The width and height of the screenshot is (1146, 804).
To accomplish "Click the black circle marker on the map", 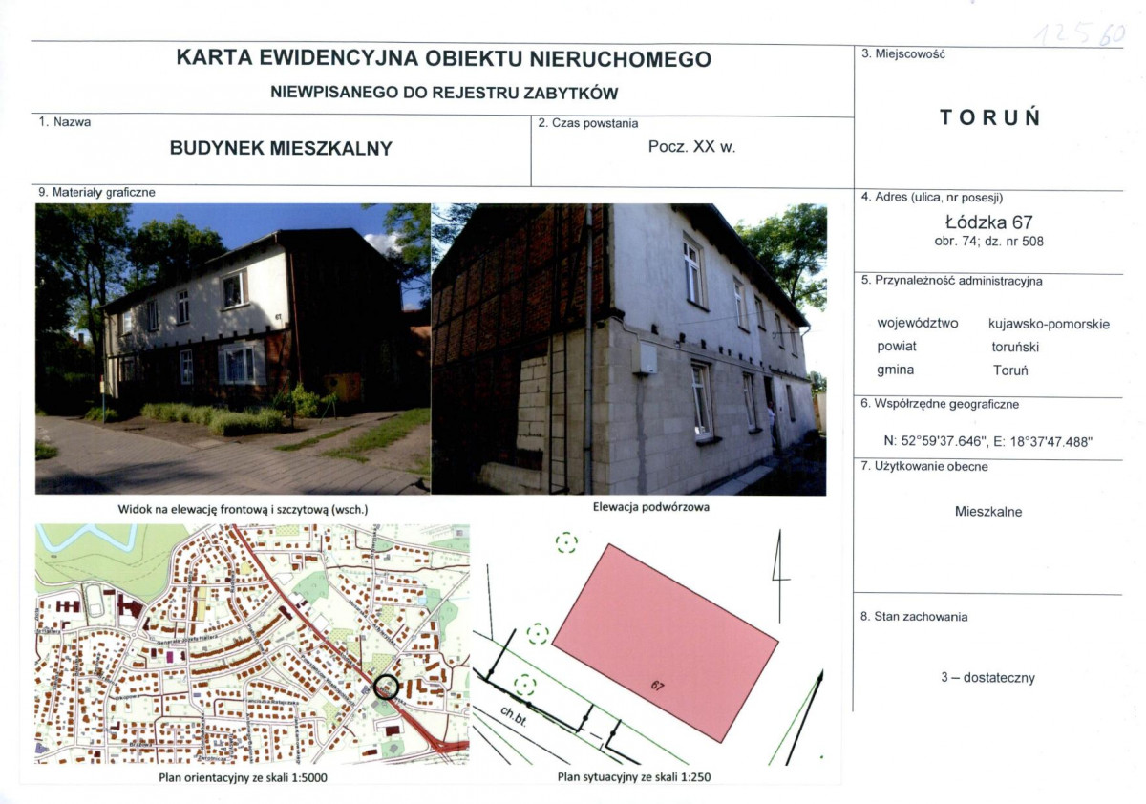I will [385, 685].
